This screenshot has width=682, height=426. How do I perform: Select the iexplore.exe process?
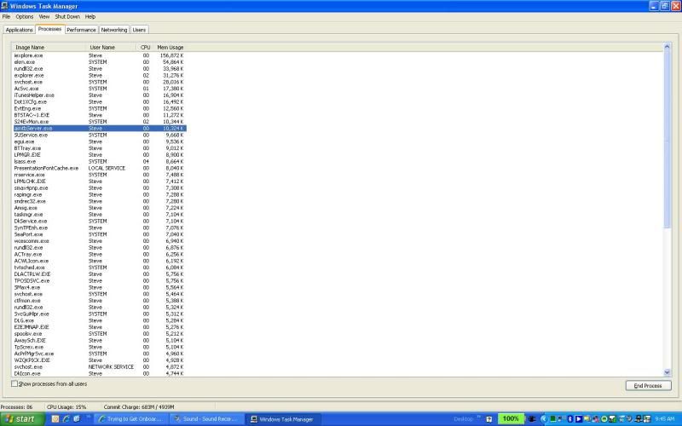point(100,55)
